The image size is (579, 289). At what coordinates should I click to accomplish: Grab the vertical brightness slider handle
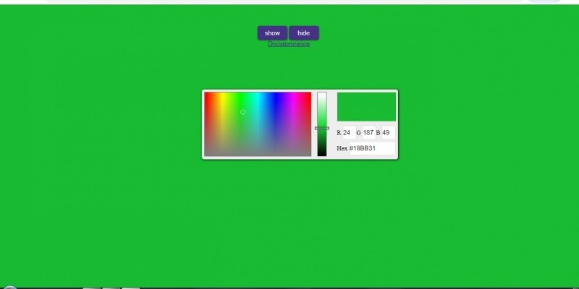pyautogui.click(x=322, y=128)
